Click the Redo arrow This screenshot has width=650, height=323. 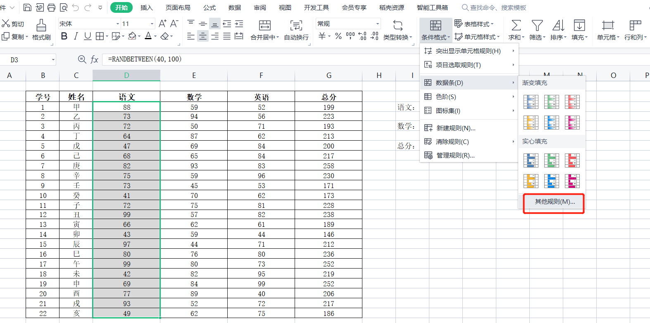[x=88, y=7]
